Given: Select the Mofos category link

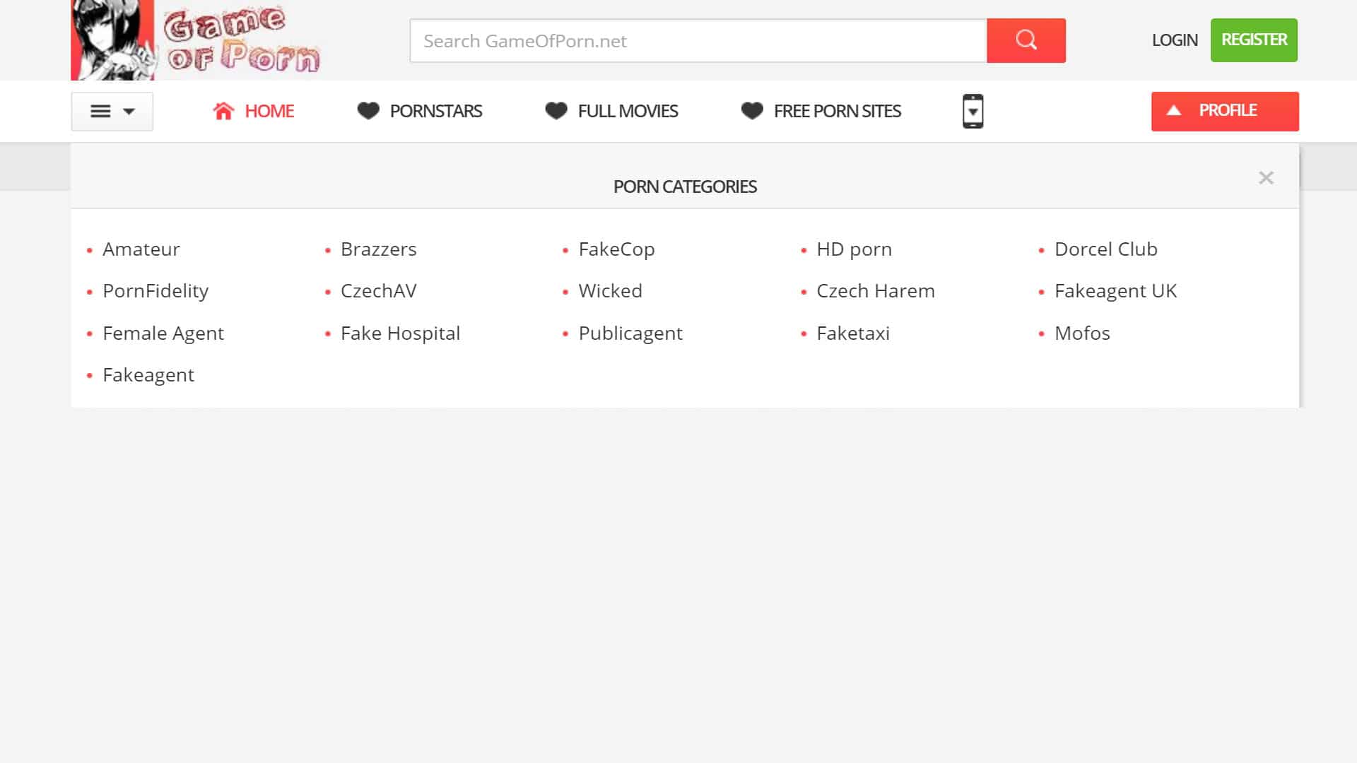Looking at the screenshot, I should tap(1081, 333).
